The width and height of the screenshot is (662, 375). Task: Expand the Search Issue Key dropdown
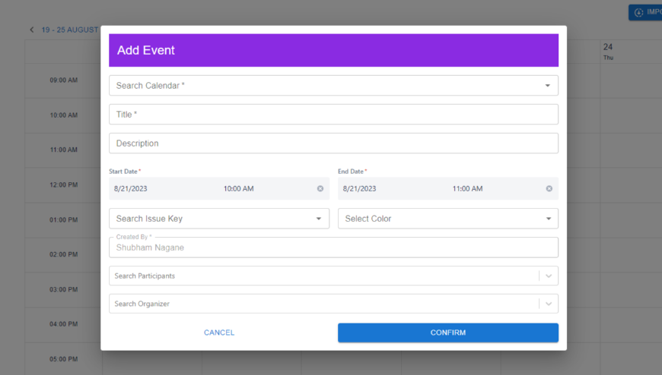tap(318, 219)
